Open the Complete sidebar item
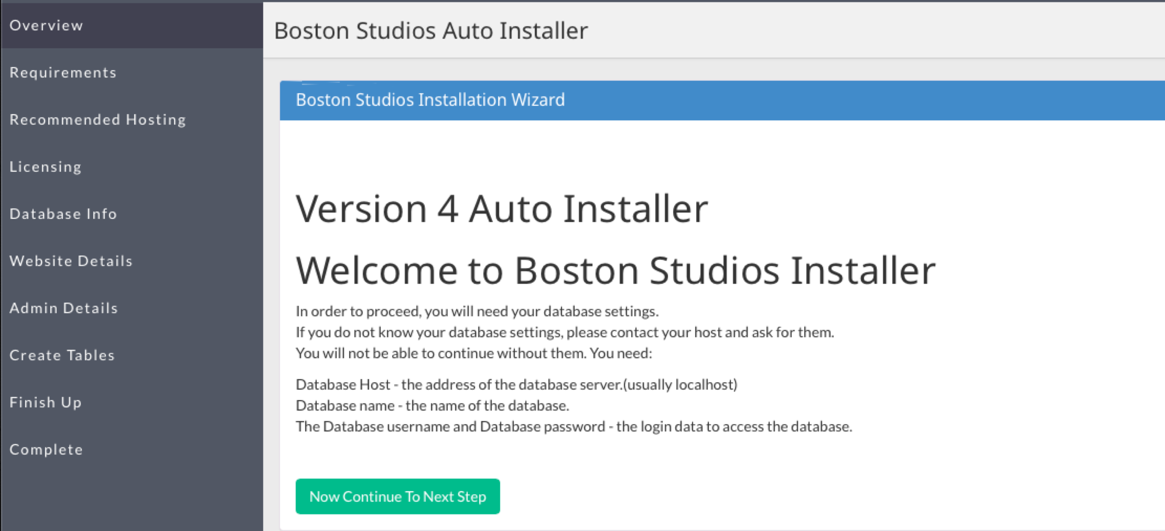 click(x=46, y=449)
